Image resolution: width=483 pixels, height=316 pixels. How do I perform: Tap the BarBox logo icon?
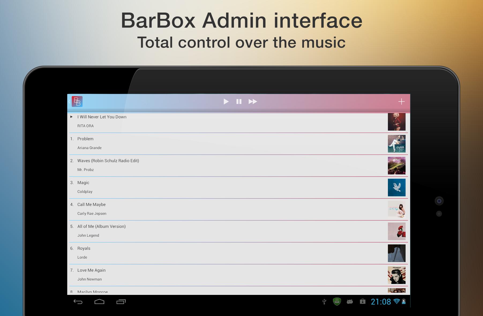77,102
